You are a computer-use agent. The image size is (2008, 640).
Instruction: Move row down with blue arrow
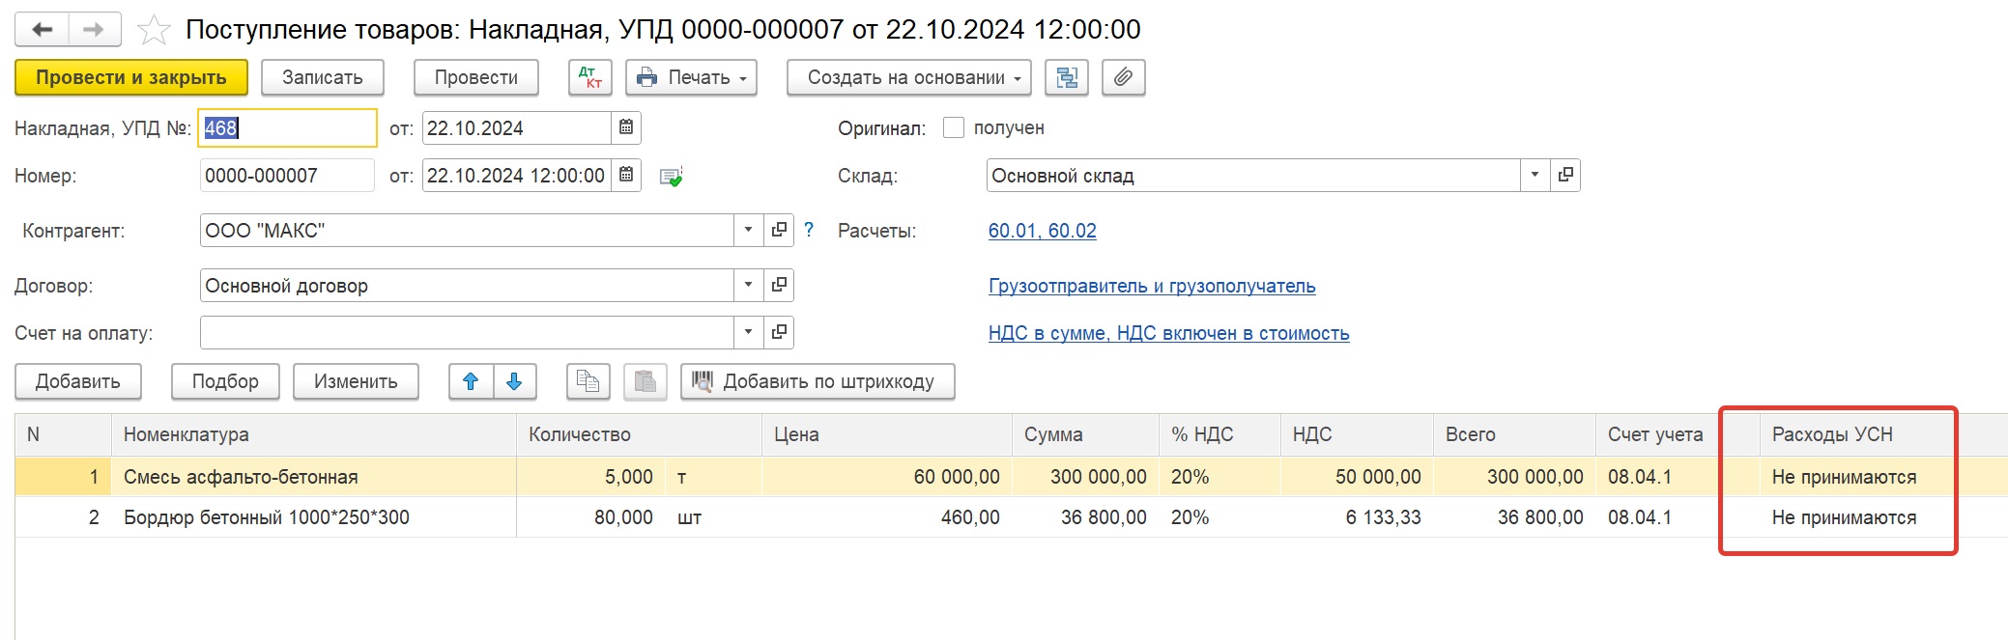click(x=514, y=381)
